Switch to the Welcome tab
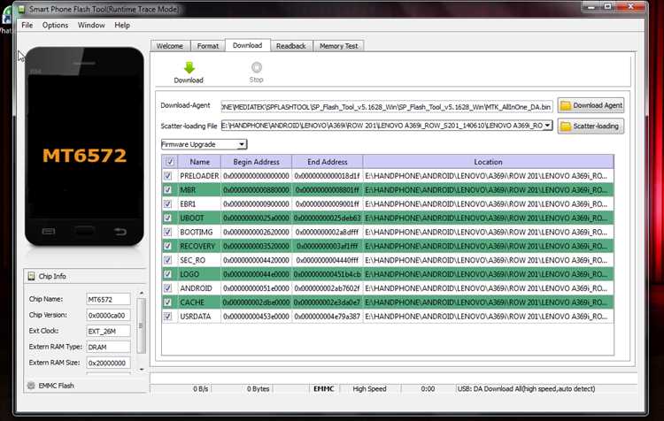The image size is (664, 421). pyautogui.click(x=170, y=46)
